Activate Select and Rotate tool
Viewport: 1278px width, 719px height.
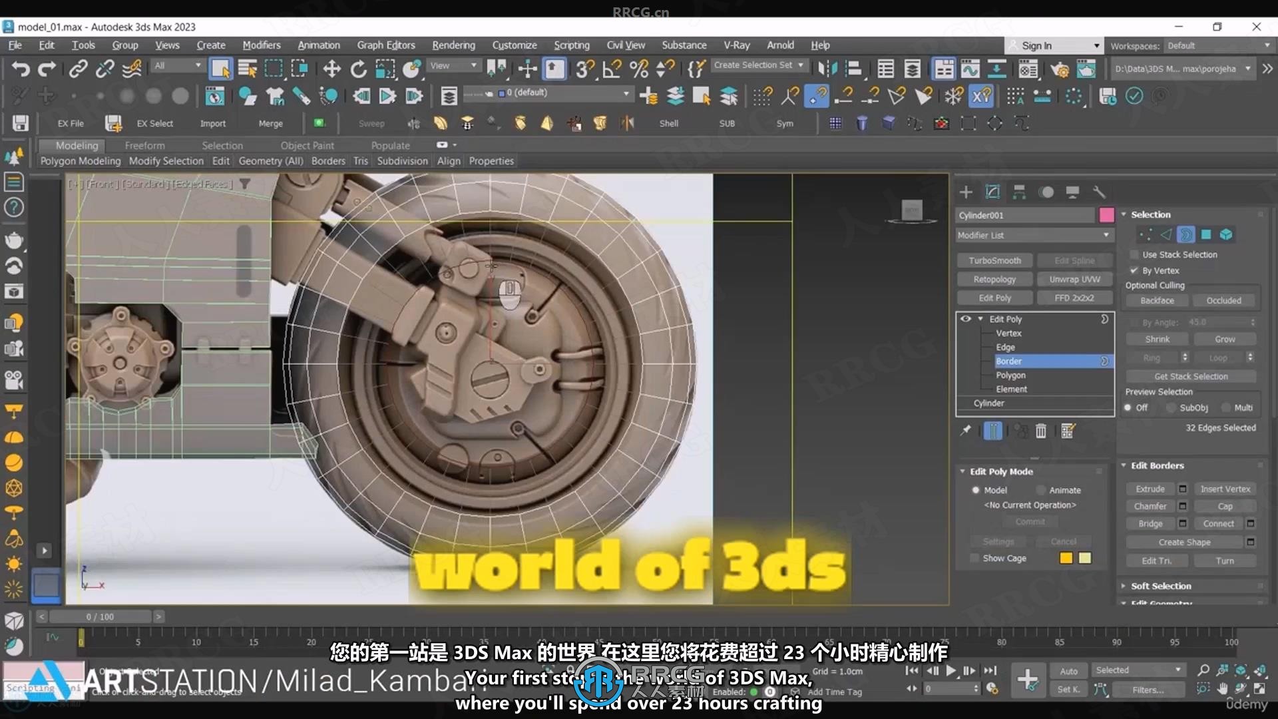tap(358, 69)
